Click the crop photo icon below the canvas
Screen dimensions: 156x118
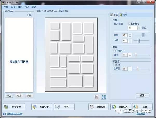pos(97,97)
